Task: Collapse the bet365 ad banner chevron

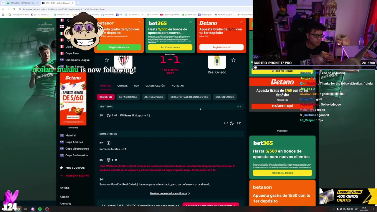Action: pyautogui.click(x=190, y=22)
